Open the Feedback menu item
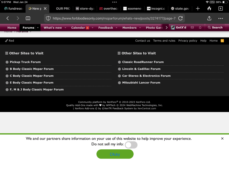The width and height of the screenshot is (229, 172). click(106, 28)
